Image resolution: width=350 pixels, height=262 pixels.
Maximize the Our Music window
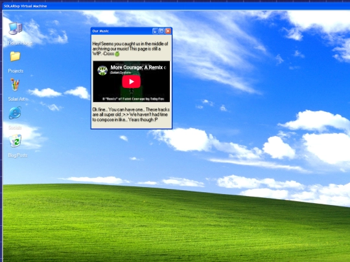(161, 31)
